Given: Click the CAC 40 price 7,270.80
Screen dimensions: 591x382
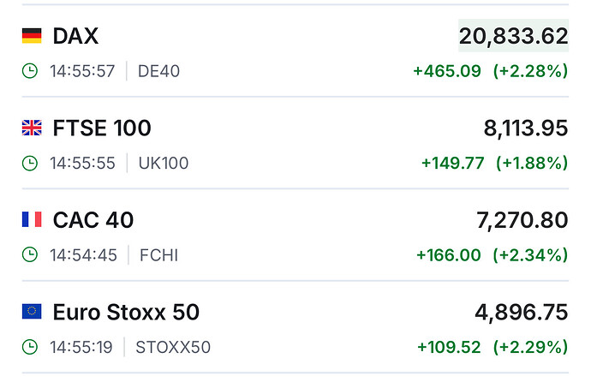Looking at the screenshot, I should (x=522, y=220).
